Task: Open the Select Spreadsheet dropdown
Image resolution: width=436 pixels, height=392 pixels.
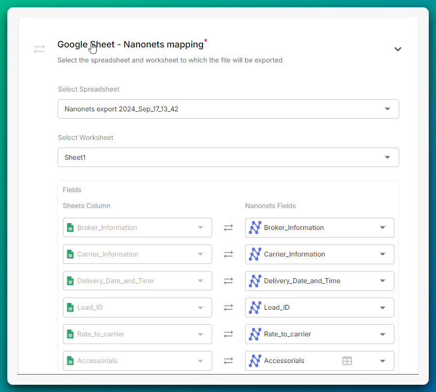Action: click(228, 109)
